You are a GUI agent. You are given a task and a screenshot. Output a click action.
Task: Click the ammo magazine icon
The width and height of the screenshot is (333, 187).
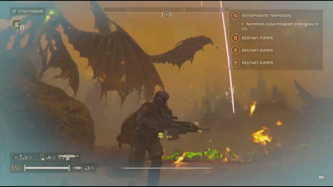(x=42, y=157)
